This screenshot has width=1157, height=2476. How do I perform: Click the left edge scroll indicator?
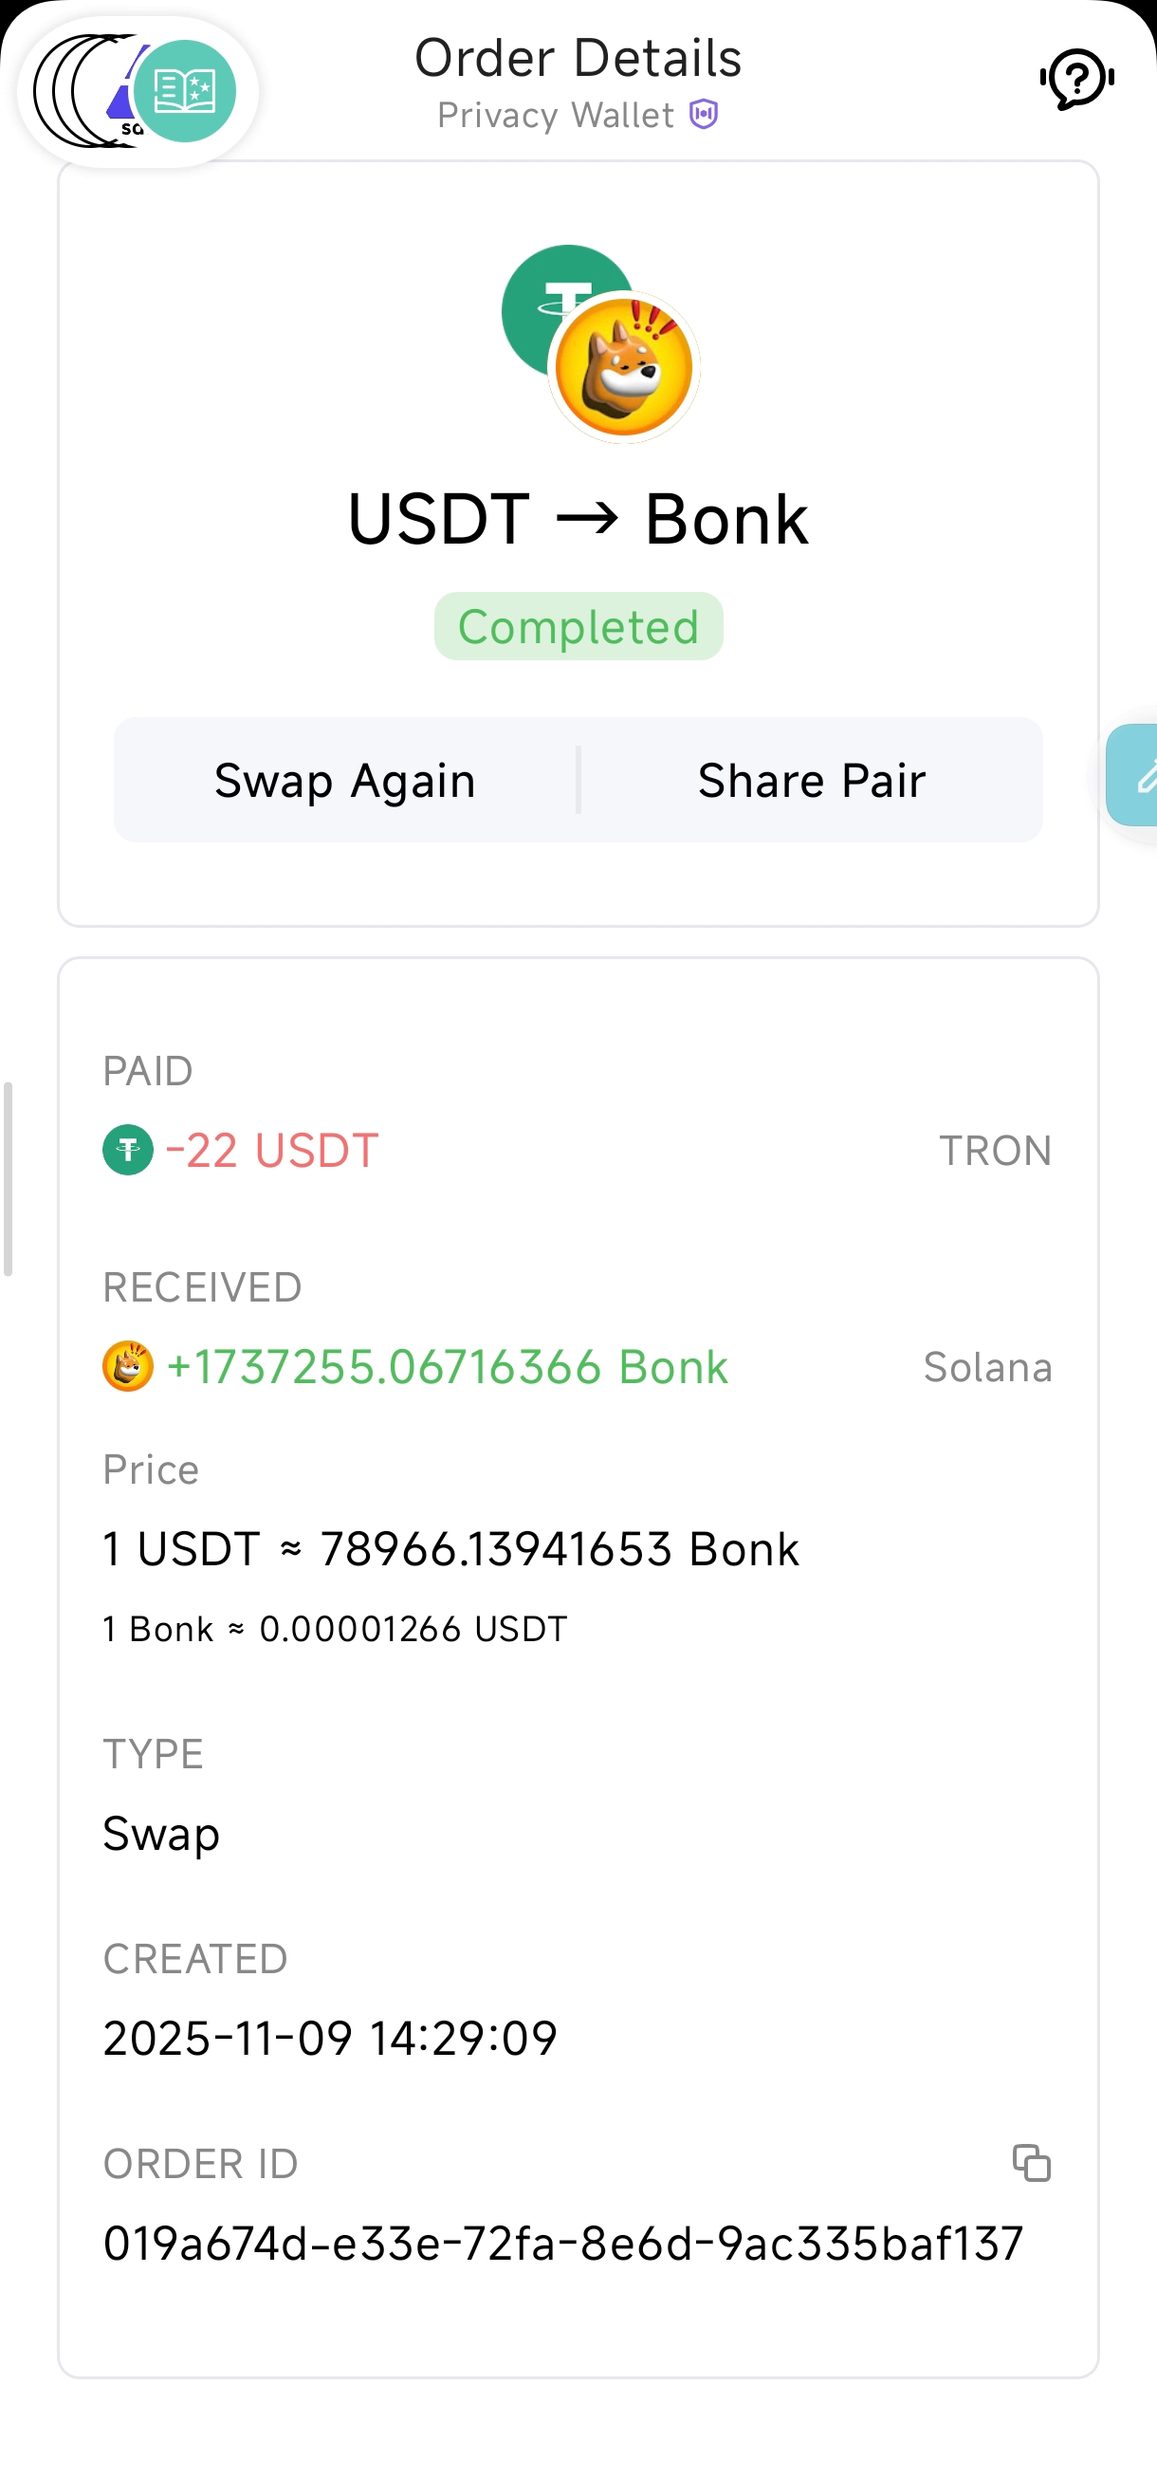point(8,1178)
